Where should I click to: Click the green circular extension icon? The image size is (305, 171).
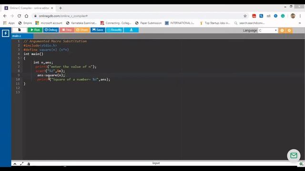[x=283, y=16]
